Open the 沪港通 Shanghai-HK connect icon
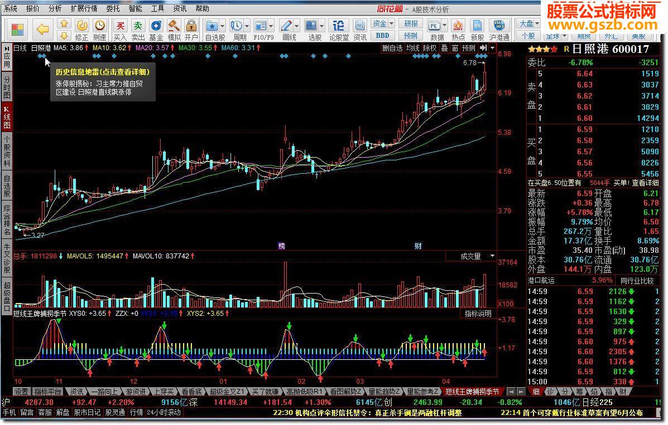668x425 pixels. tap(499, 30)
